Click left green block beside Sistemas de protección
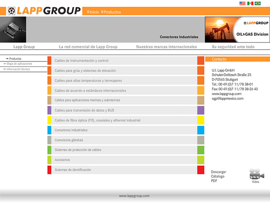The width and height of the screenshot is (270, 202). coord(49,150)
